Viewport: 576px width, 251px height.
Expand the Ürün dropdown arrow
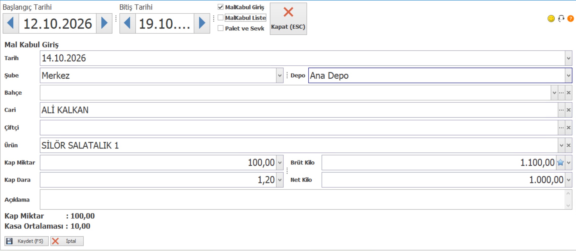pyautogui.click(x=561, y=145)
